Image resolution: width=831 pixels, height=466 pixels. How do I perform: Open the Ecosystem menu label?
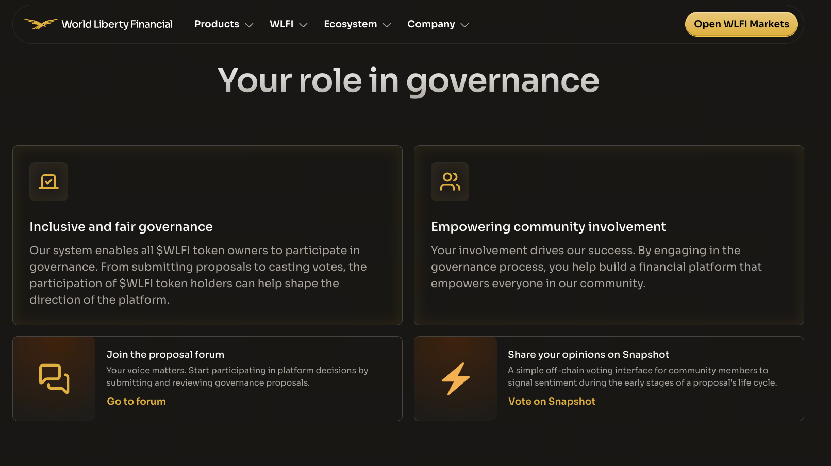pos(350,24)
